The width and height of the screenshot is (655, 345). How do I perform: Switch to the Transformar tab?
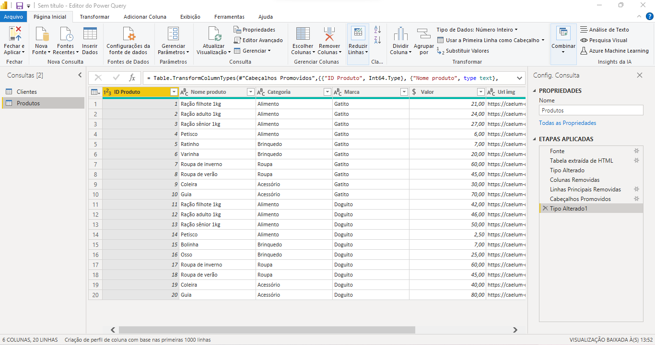94,17
